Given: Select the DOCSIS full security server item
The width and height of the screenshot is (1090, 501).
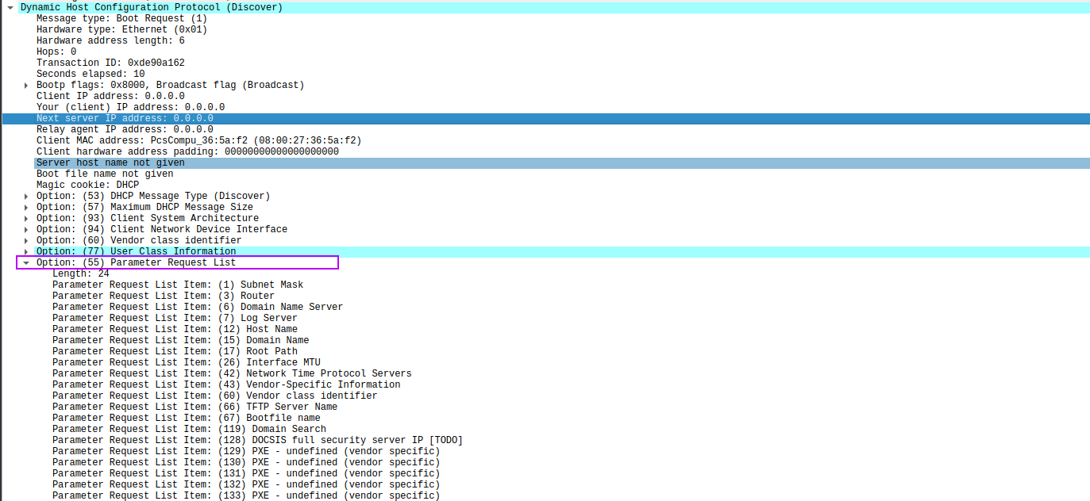Looking at the screenshot, I should (x=257, y=440).
